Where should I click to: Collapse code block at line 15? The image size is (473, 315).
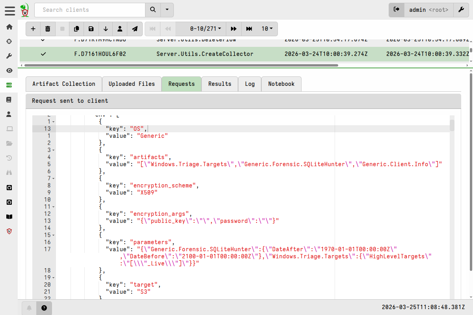[53, 235]
